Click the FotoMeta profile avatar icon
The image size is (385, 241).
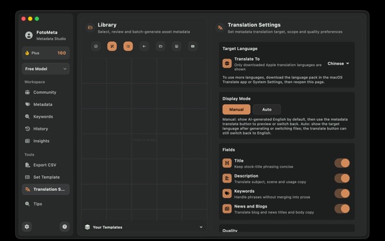pos(29,35)
